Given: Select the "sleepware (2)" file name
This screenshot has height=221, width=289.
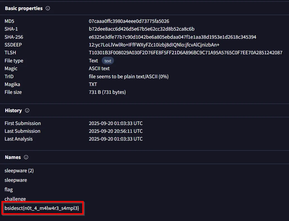Looking at the screenshot, I should pyautogui.click(x=19, y=171).
